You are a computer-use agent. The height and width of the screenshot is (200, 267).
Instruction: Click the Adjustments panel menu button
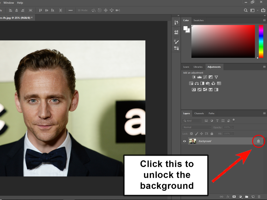click(x=264, y=67)
